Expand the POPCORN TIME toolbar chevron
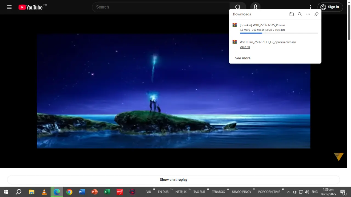The width and height of the screenshot is (351, 197). coord(283,189)
